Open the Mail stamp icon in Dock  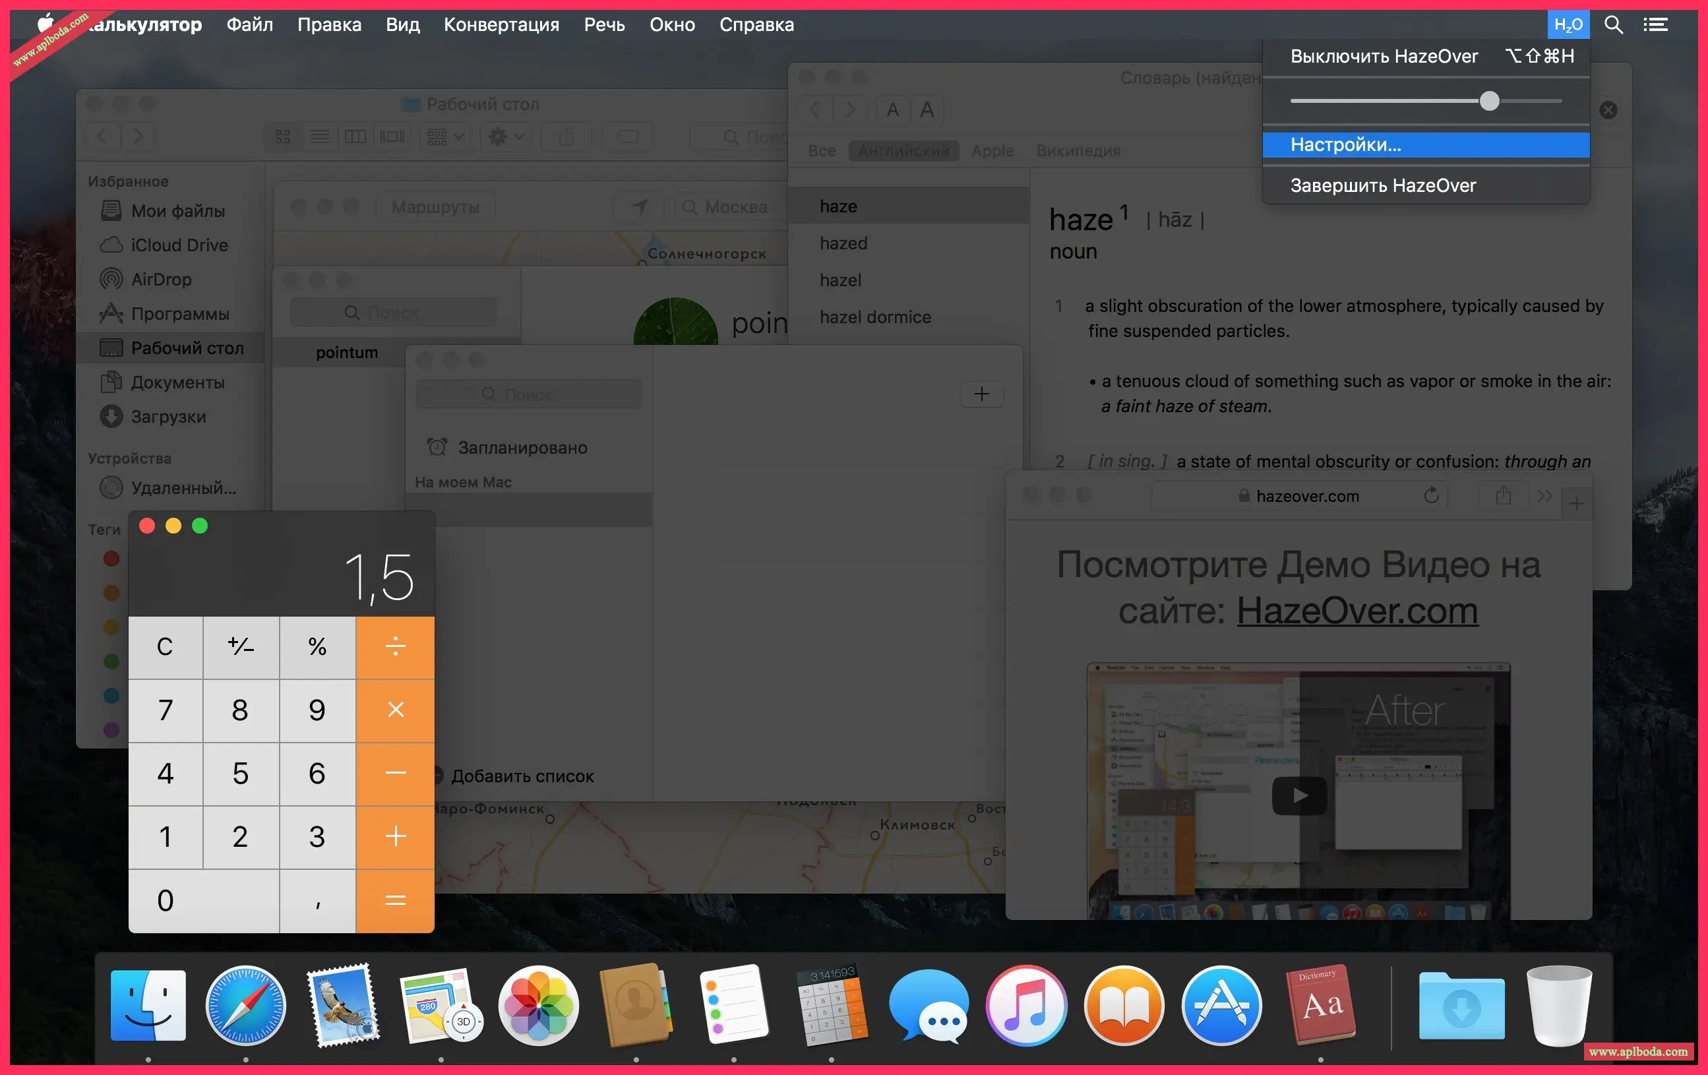tap(344, 1006)
